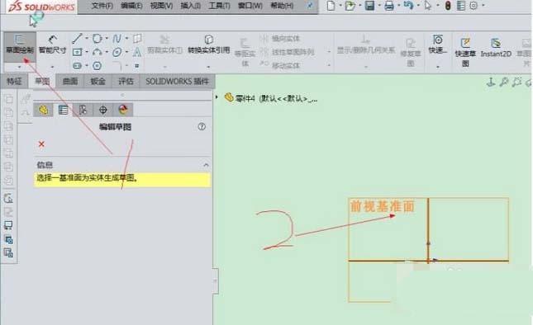Toggle the Rapid Sketch (快速草图) button

[x=465, y=52]
